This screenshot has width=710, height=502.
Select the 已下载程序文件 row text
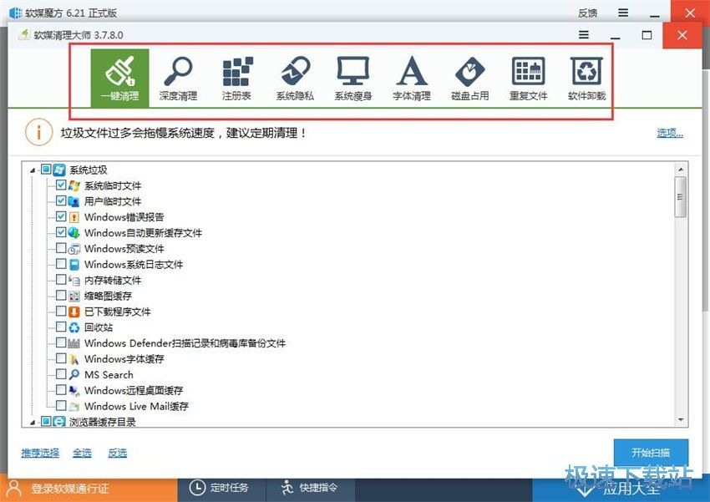[x=117, y=312]
